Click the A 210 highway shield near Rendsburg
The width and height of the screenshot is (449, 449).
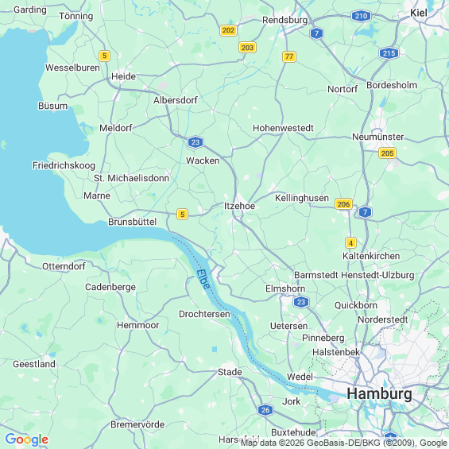coord(361,16)
